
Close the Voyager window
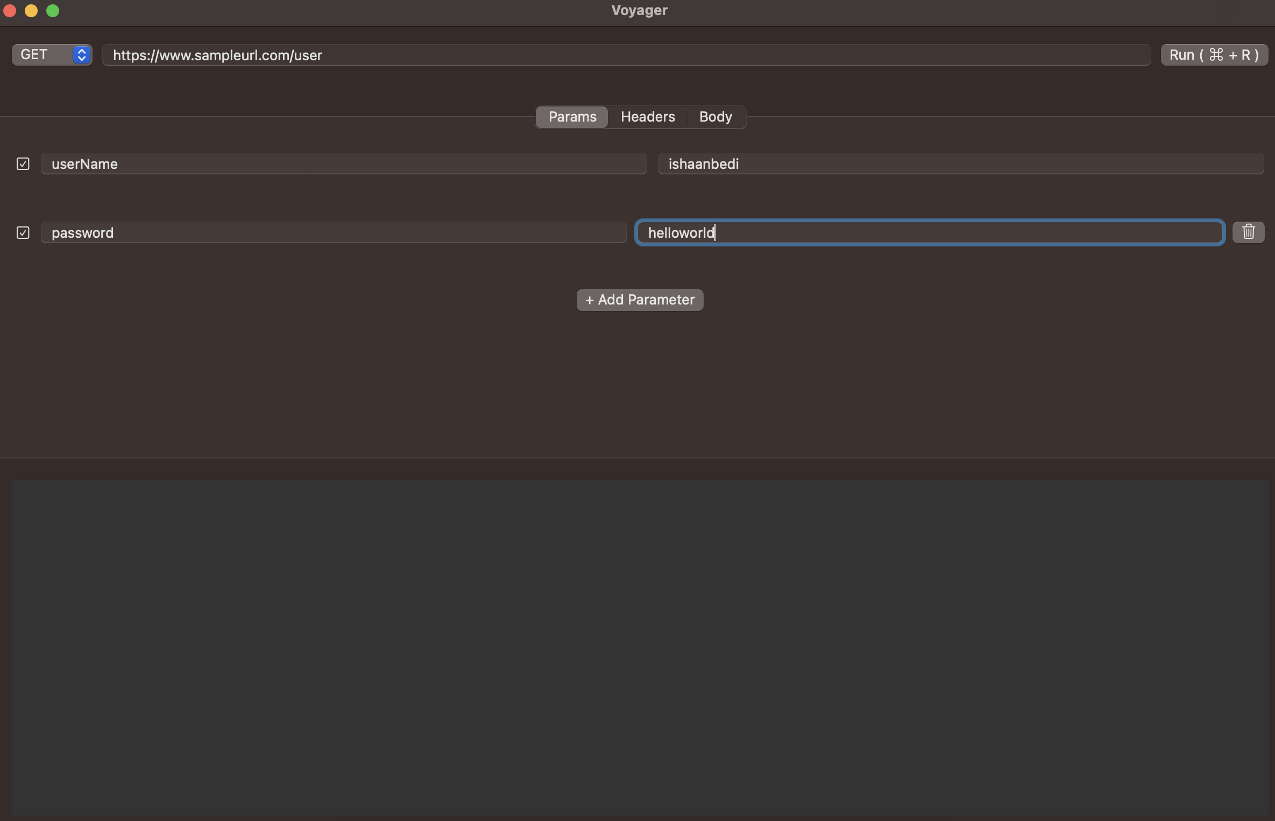click(x=10, y=11)
